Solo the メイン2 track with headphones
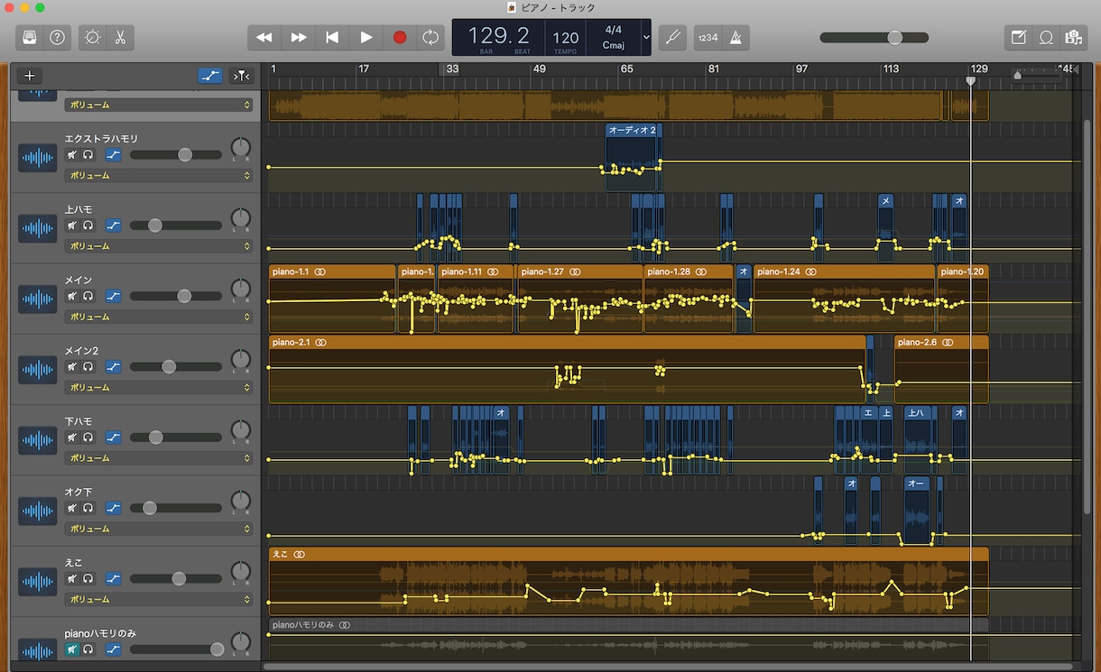Image resolution: width=1101 pixels, height=672 pixels. coord(88,367)
